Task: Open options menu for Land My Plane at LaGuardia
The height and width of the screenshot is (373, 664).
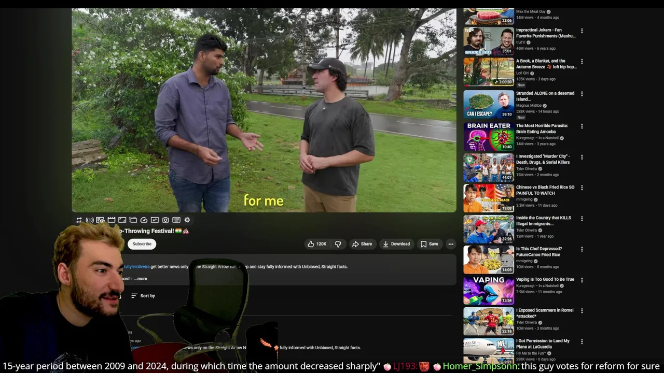Action: tap(582, 341)
